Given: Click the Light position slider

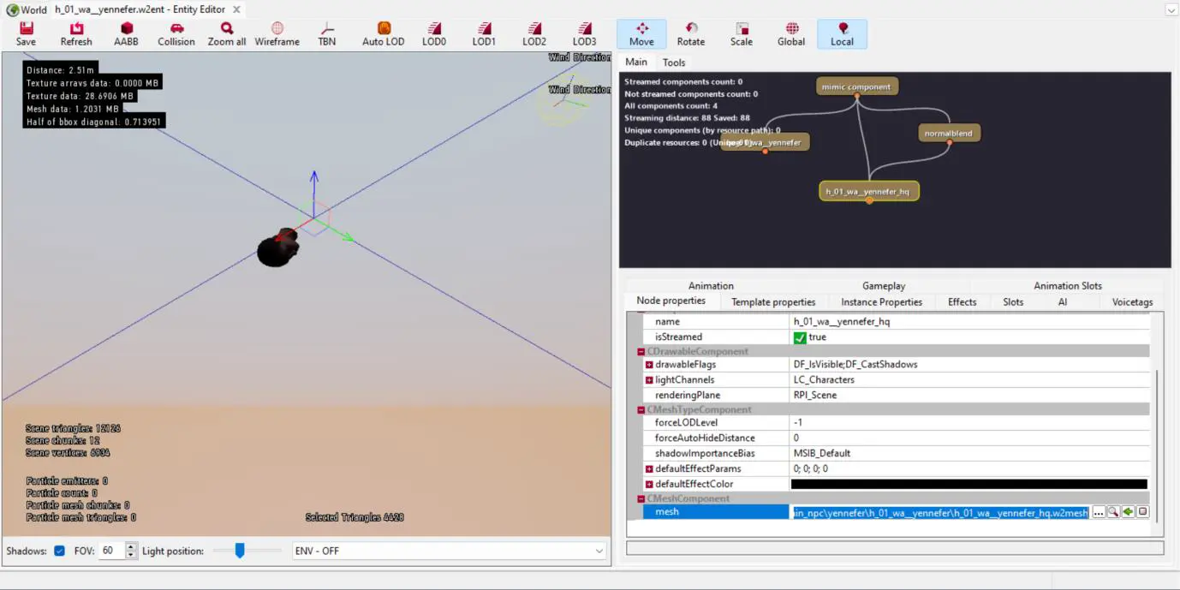Looking at the screenshot, I should [241, 551].
